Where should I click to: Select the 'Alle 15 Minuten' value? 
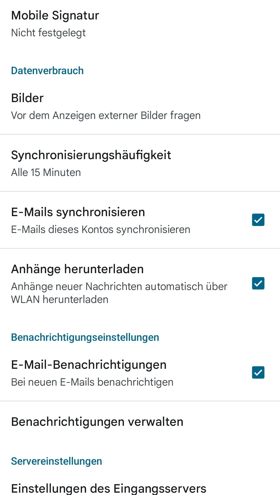46,173
